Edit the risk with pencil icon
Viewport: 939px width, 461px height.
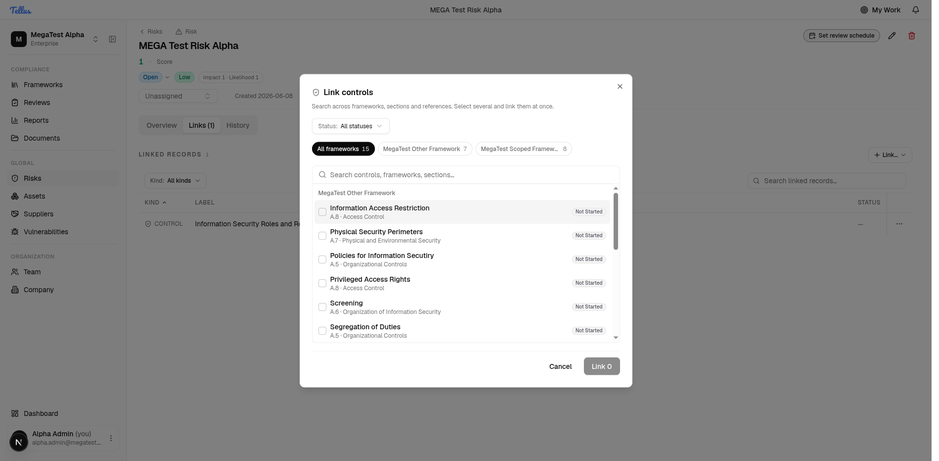coord(892,36)
